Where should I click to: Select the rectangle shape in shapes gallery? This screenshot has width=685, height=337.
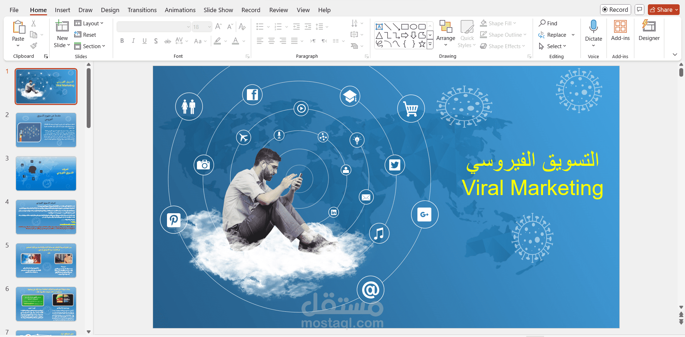[405, 27]
